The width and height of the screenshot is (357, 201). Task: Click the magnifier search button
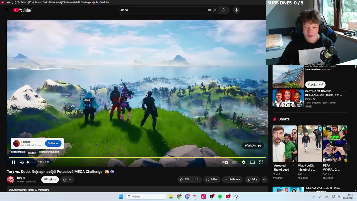tap(224, 10)
